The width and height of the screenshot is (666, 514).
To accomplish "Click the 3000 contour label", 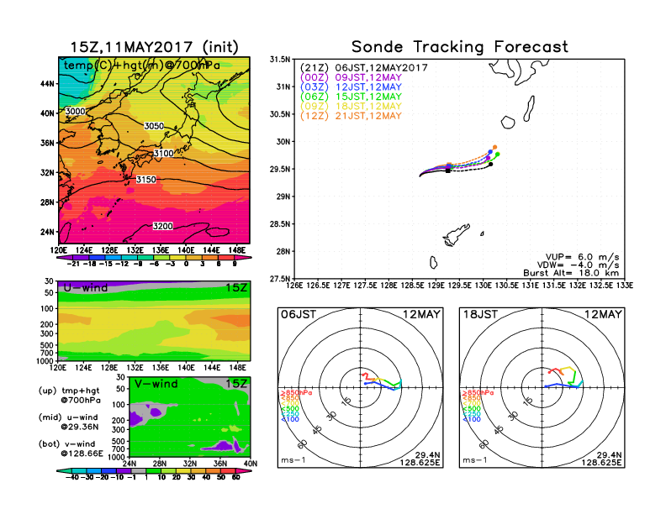I will point(75,111).
